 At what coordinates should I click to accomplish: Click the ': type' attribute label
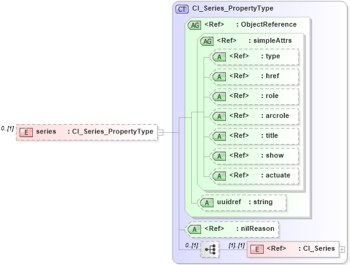pyautogui.click(x=271, y=56)
